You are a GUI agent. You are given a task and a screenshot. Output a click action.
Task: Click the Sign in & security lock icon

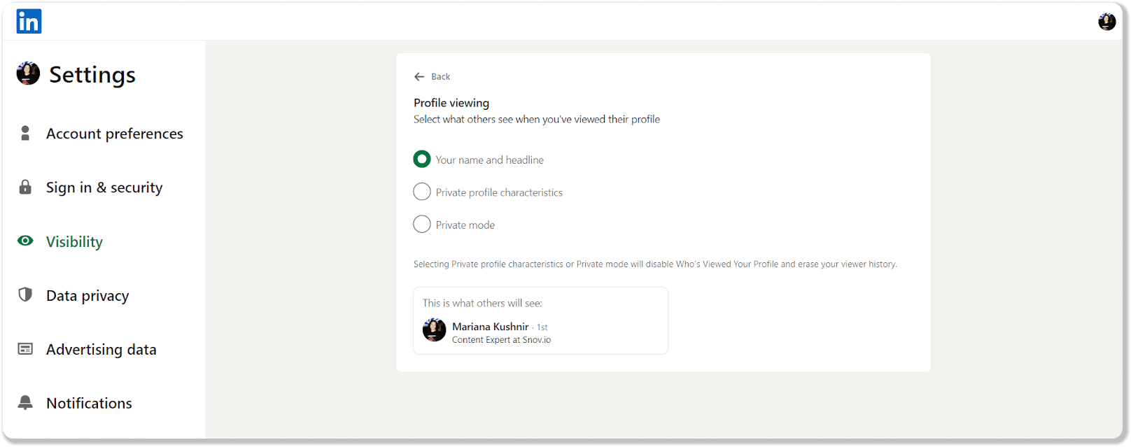click(25, 187)
